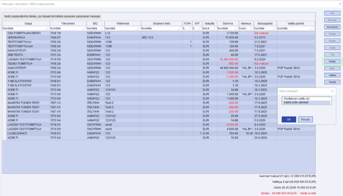Click the -12 400 000.00 amount cell
343x196 pixels.
[228, 59]
